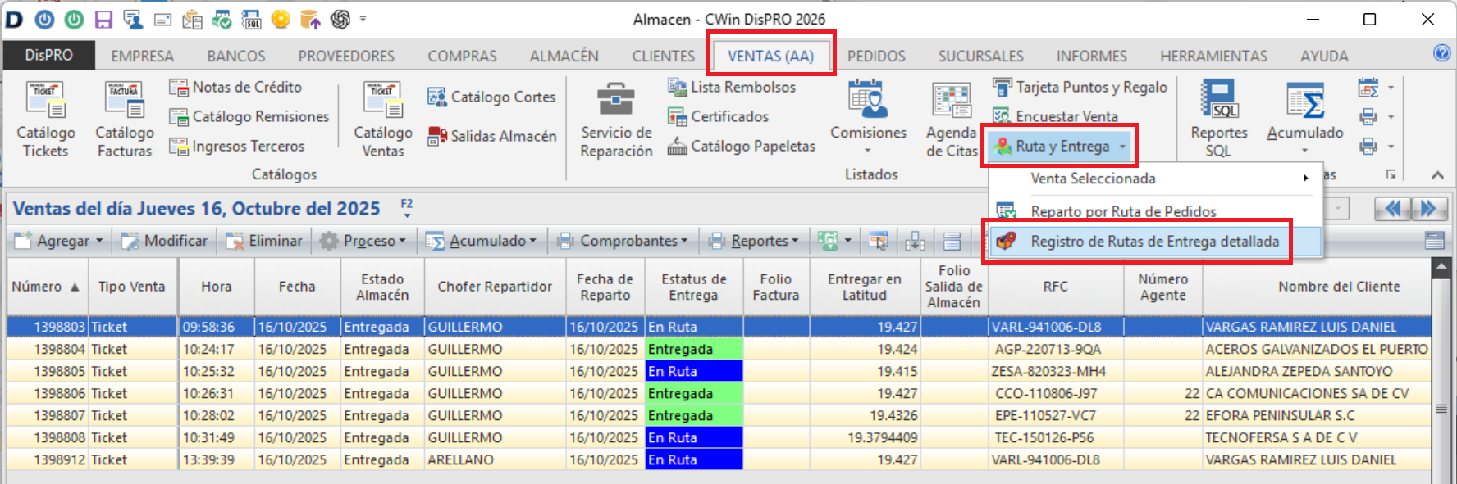Expand Venta Seleccionada submenu

(x=1156, y=179)
